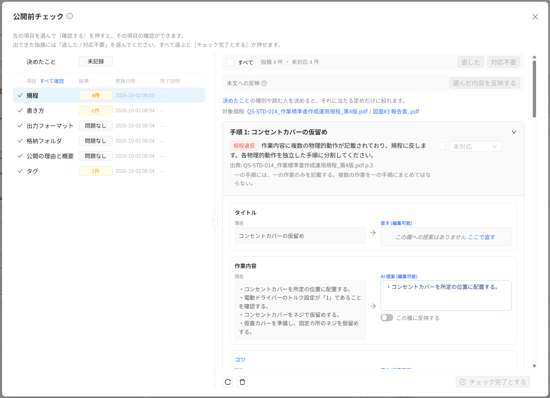550x398 pixels.
Task: Tick the すべて select-all checkbox
Action: coord(230,62)
